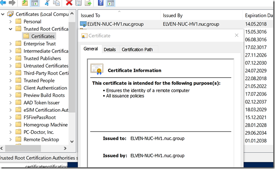Expand the Personal store chevron

[11, 21]
